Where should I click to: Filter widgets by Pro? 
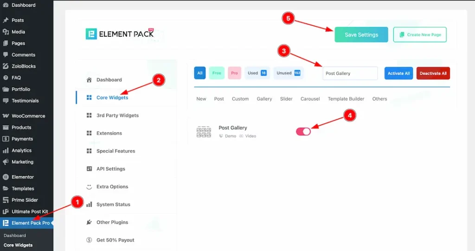[x=234, y=73]
